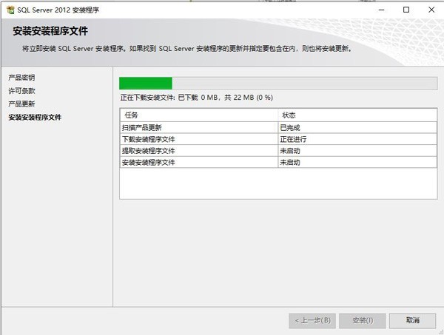Minimize the SQL Server 2012 setup window

click(x=381, y=10)
